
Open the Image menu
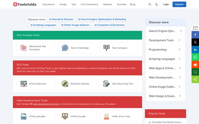[63, 4]
